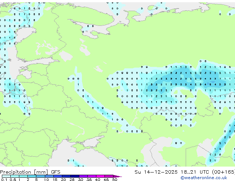Click the 'Precipitation [mm] GFS' title text
Viewport: 235px width, 181px height.
tap(30, 172)
